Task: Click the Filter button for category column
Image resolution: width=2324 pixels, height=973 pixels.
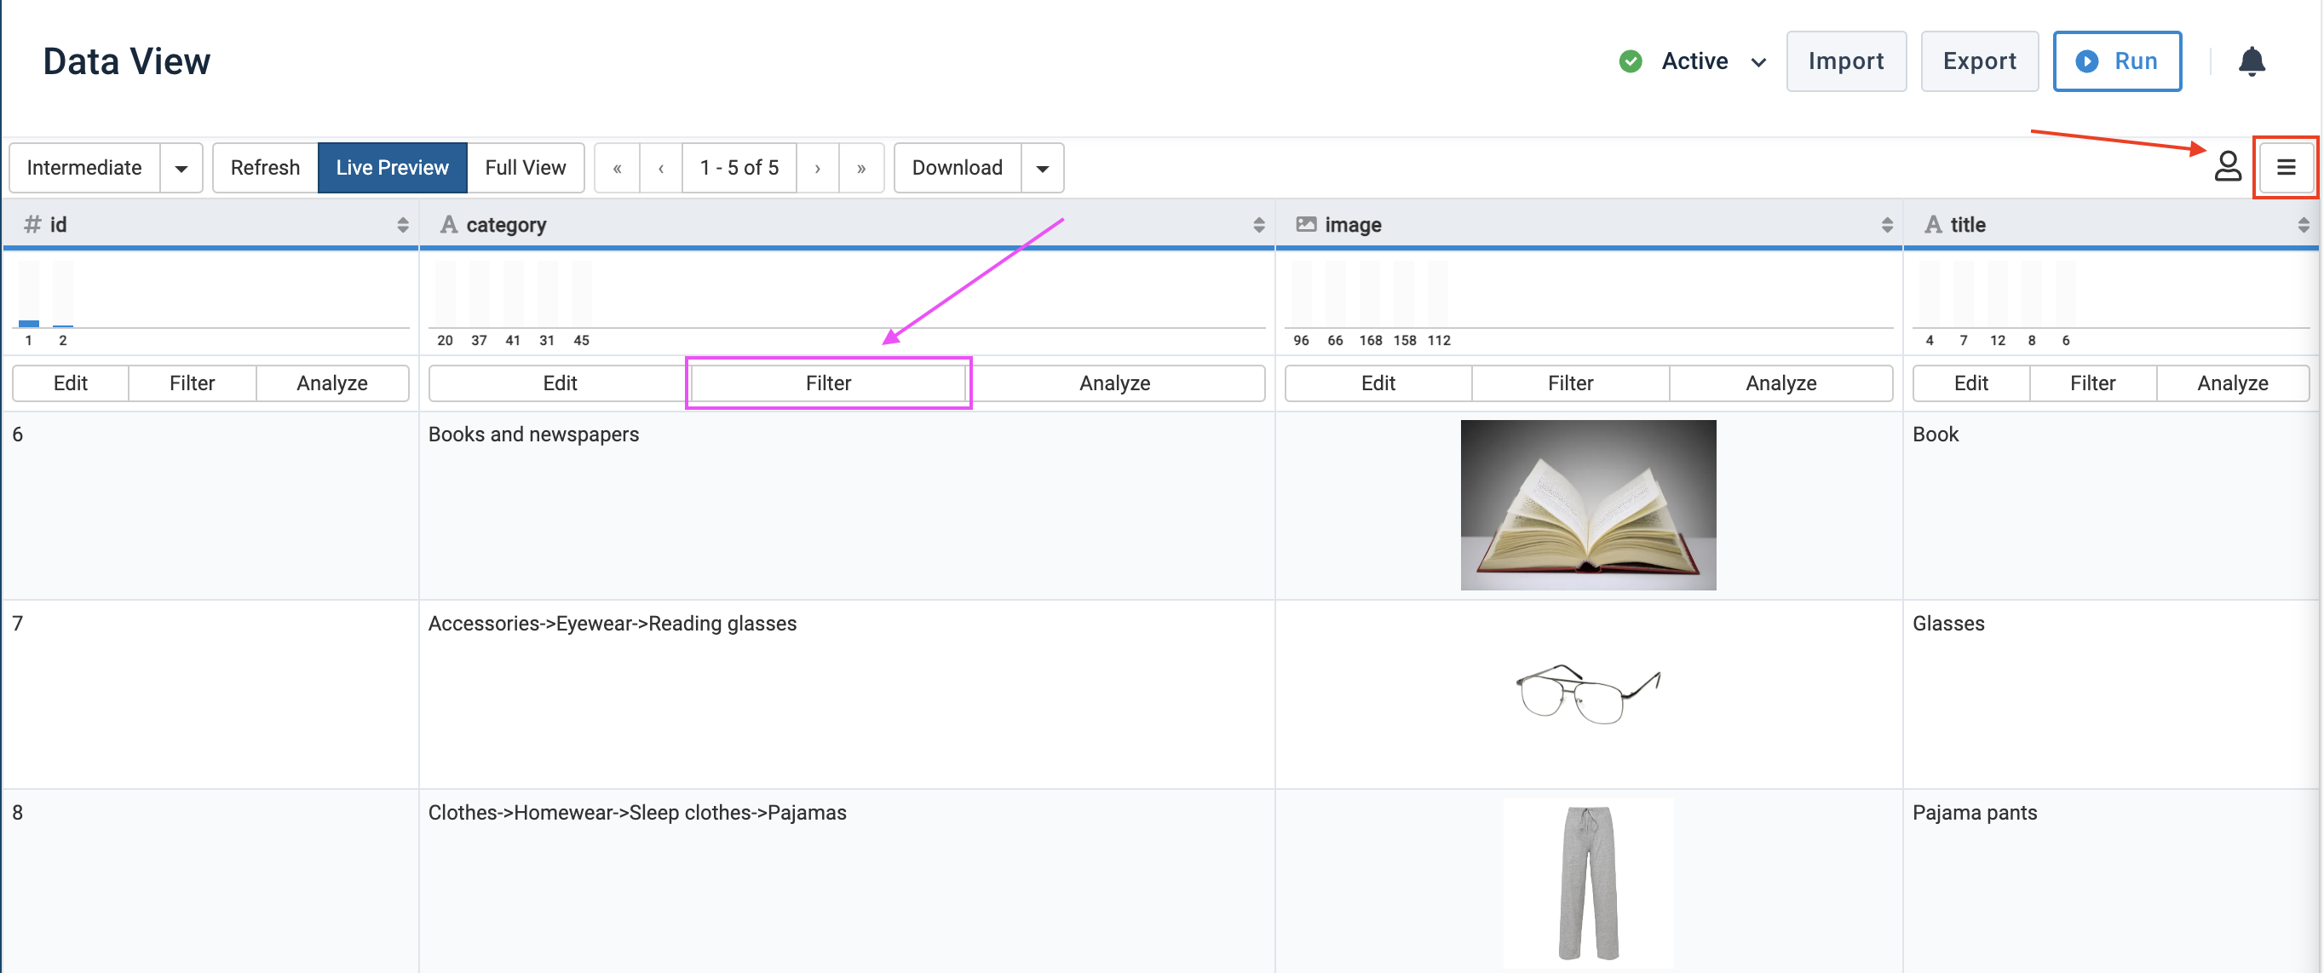Action: coord(829,383)
